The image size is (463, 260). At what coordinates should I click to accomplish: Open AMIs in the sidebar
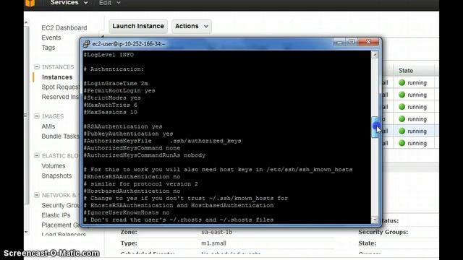pos(48,126)
